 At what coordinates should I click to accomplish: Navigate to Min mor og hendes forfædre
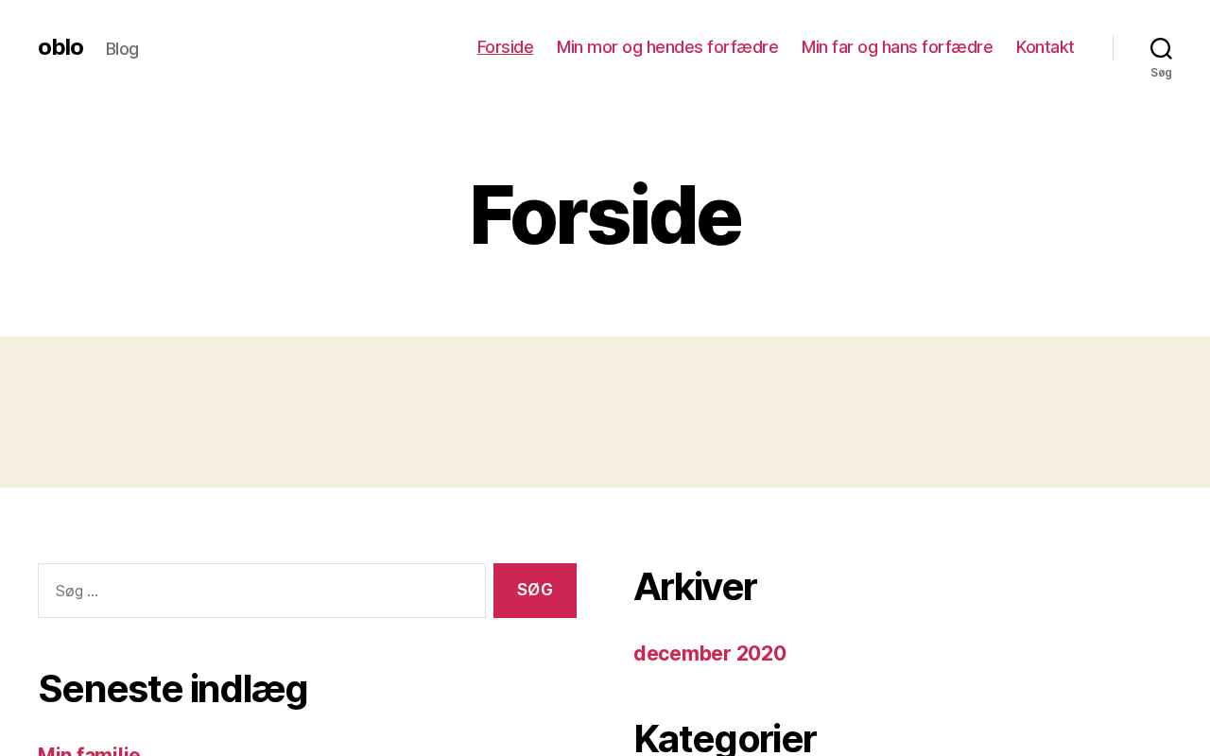[667, 47]
